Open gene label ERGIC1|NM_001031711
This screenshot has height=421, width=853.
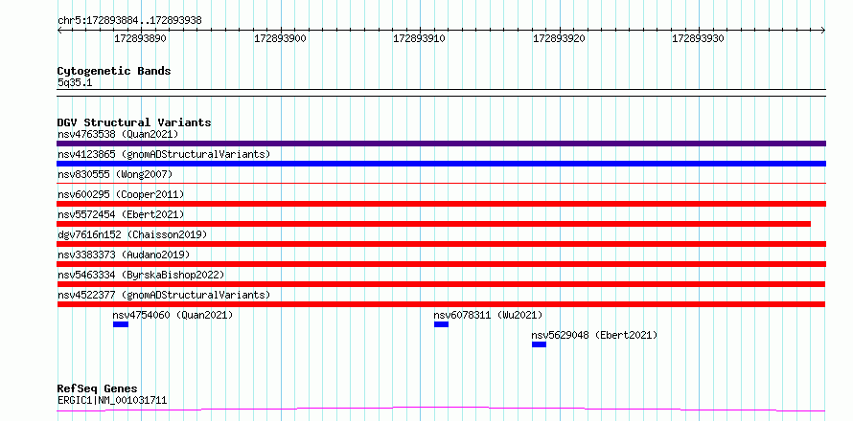tap(112, 401)
